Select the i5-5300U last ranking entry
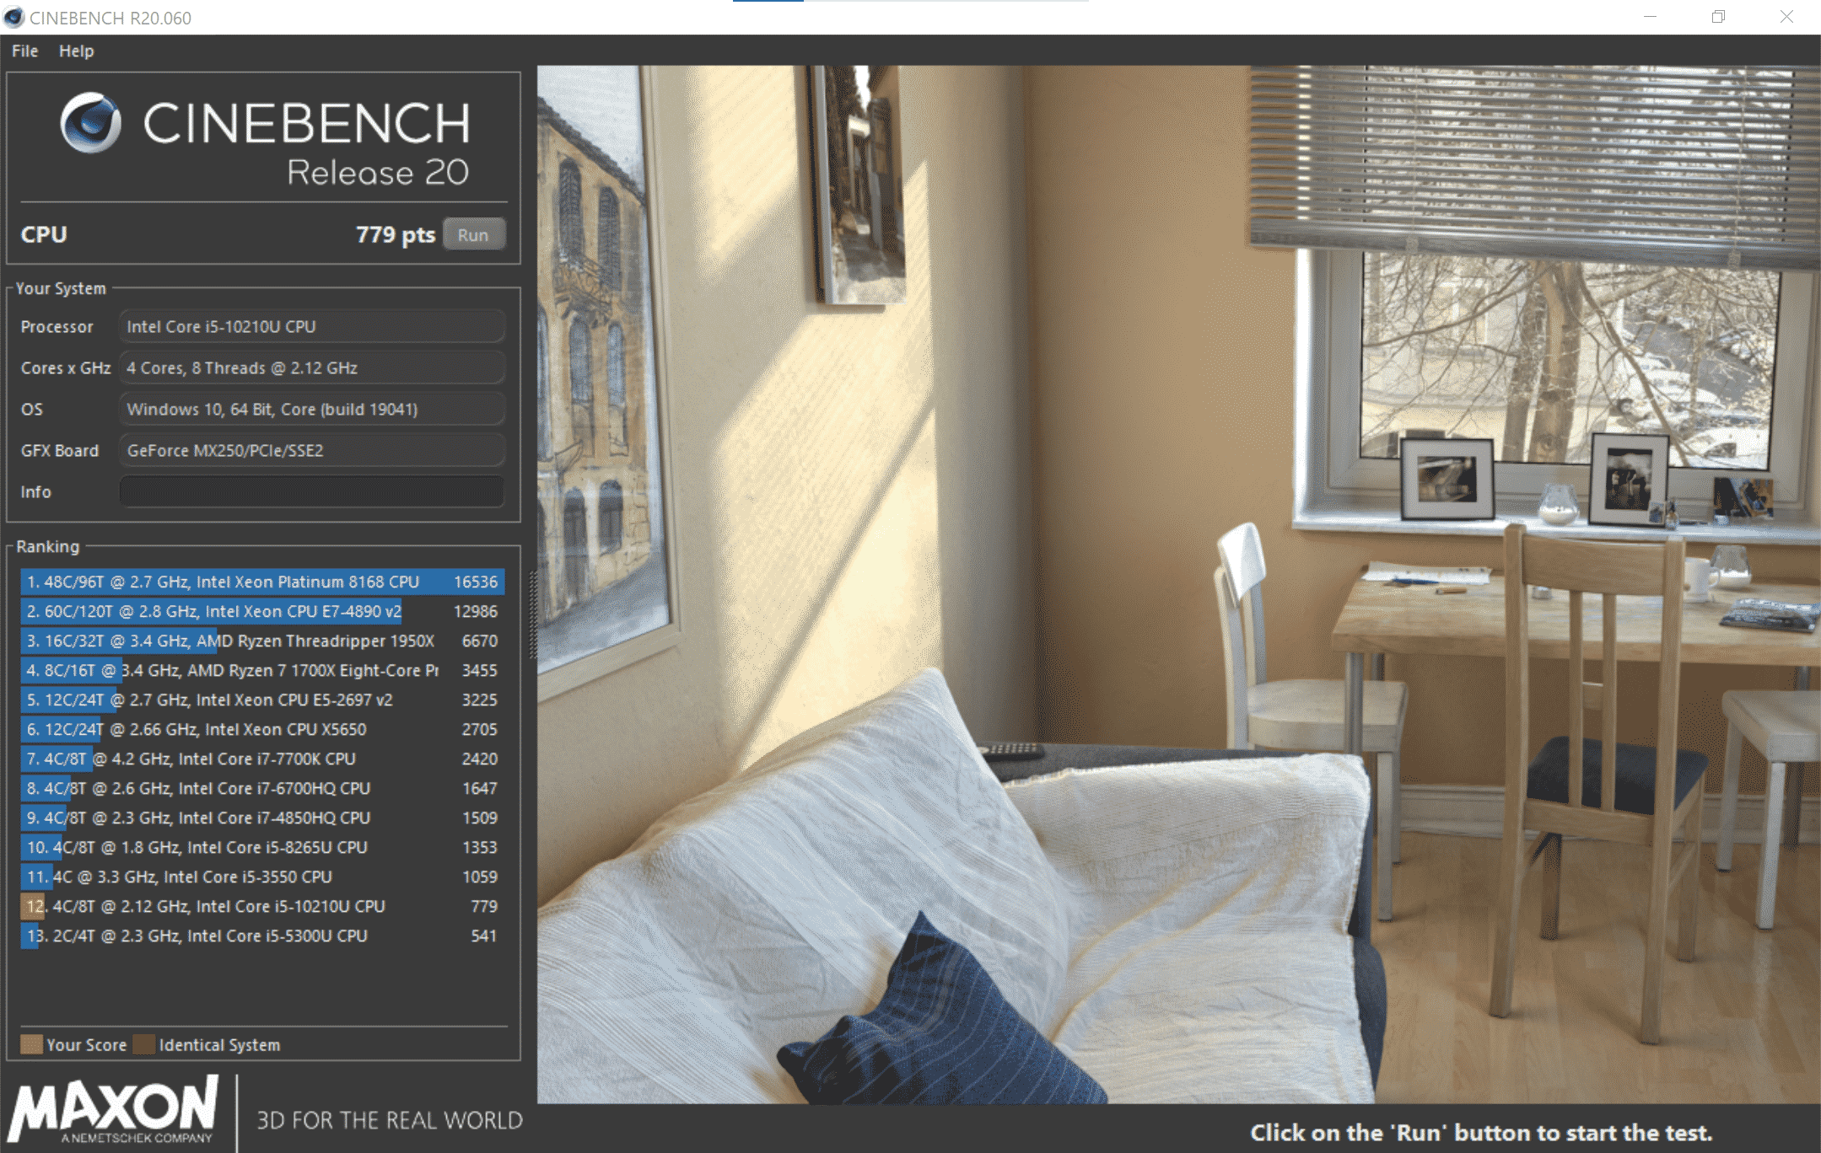1821x1153 pixels. [261, 936]
